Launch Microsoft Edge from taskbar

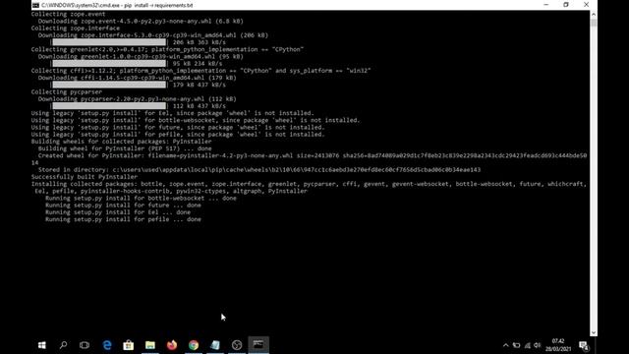point(107,345)
